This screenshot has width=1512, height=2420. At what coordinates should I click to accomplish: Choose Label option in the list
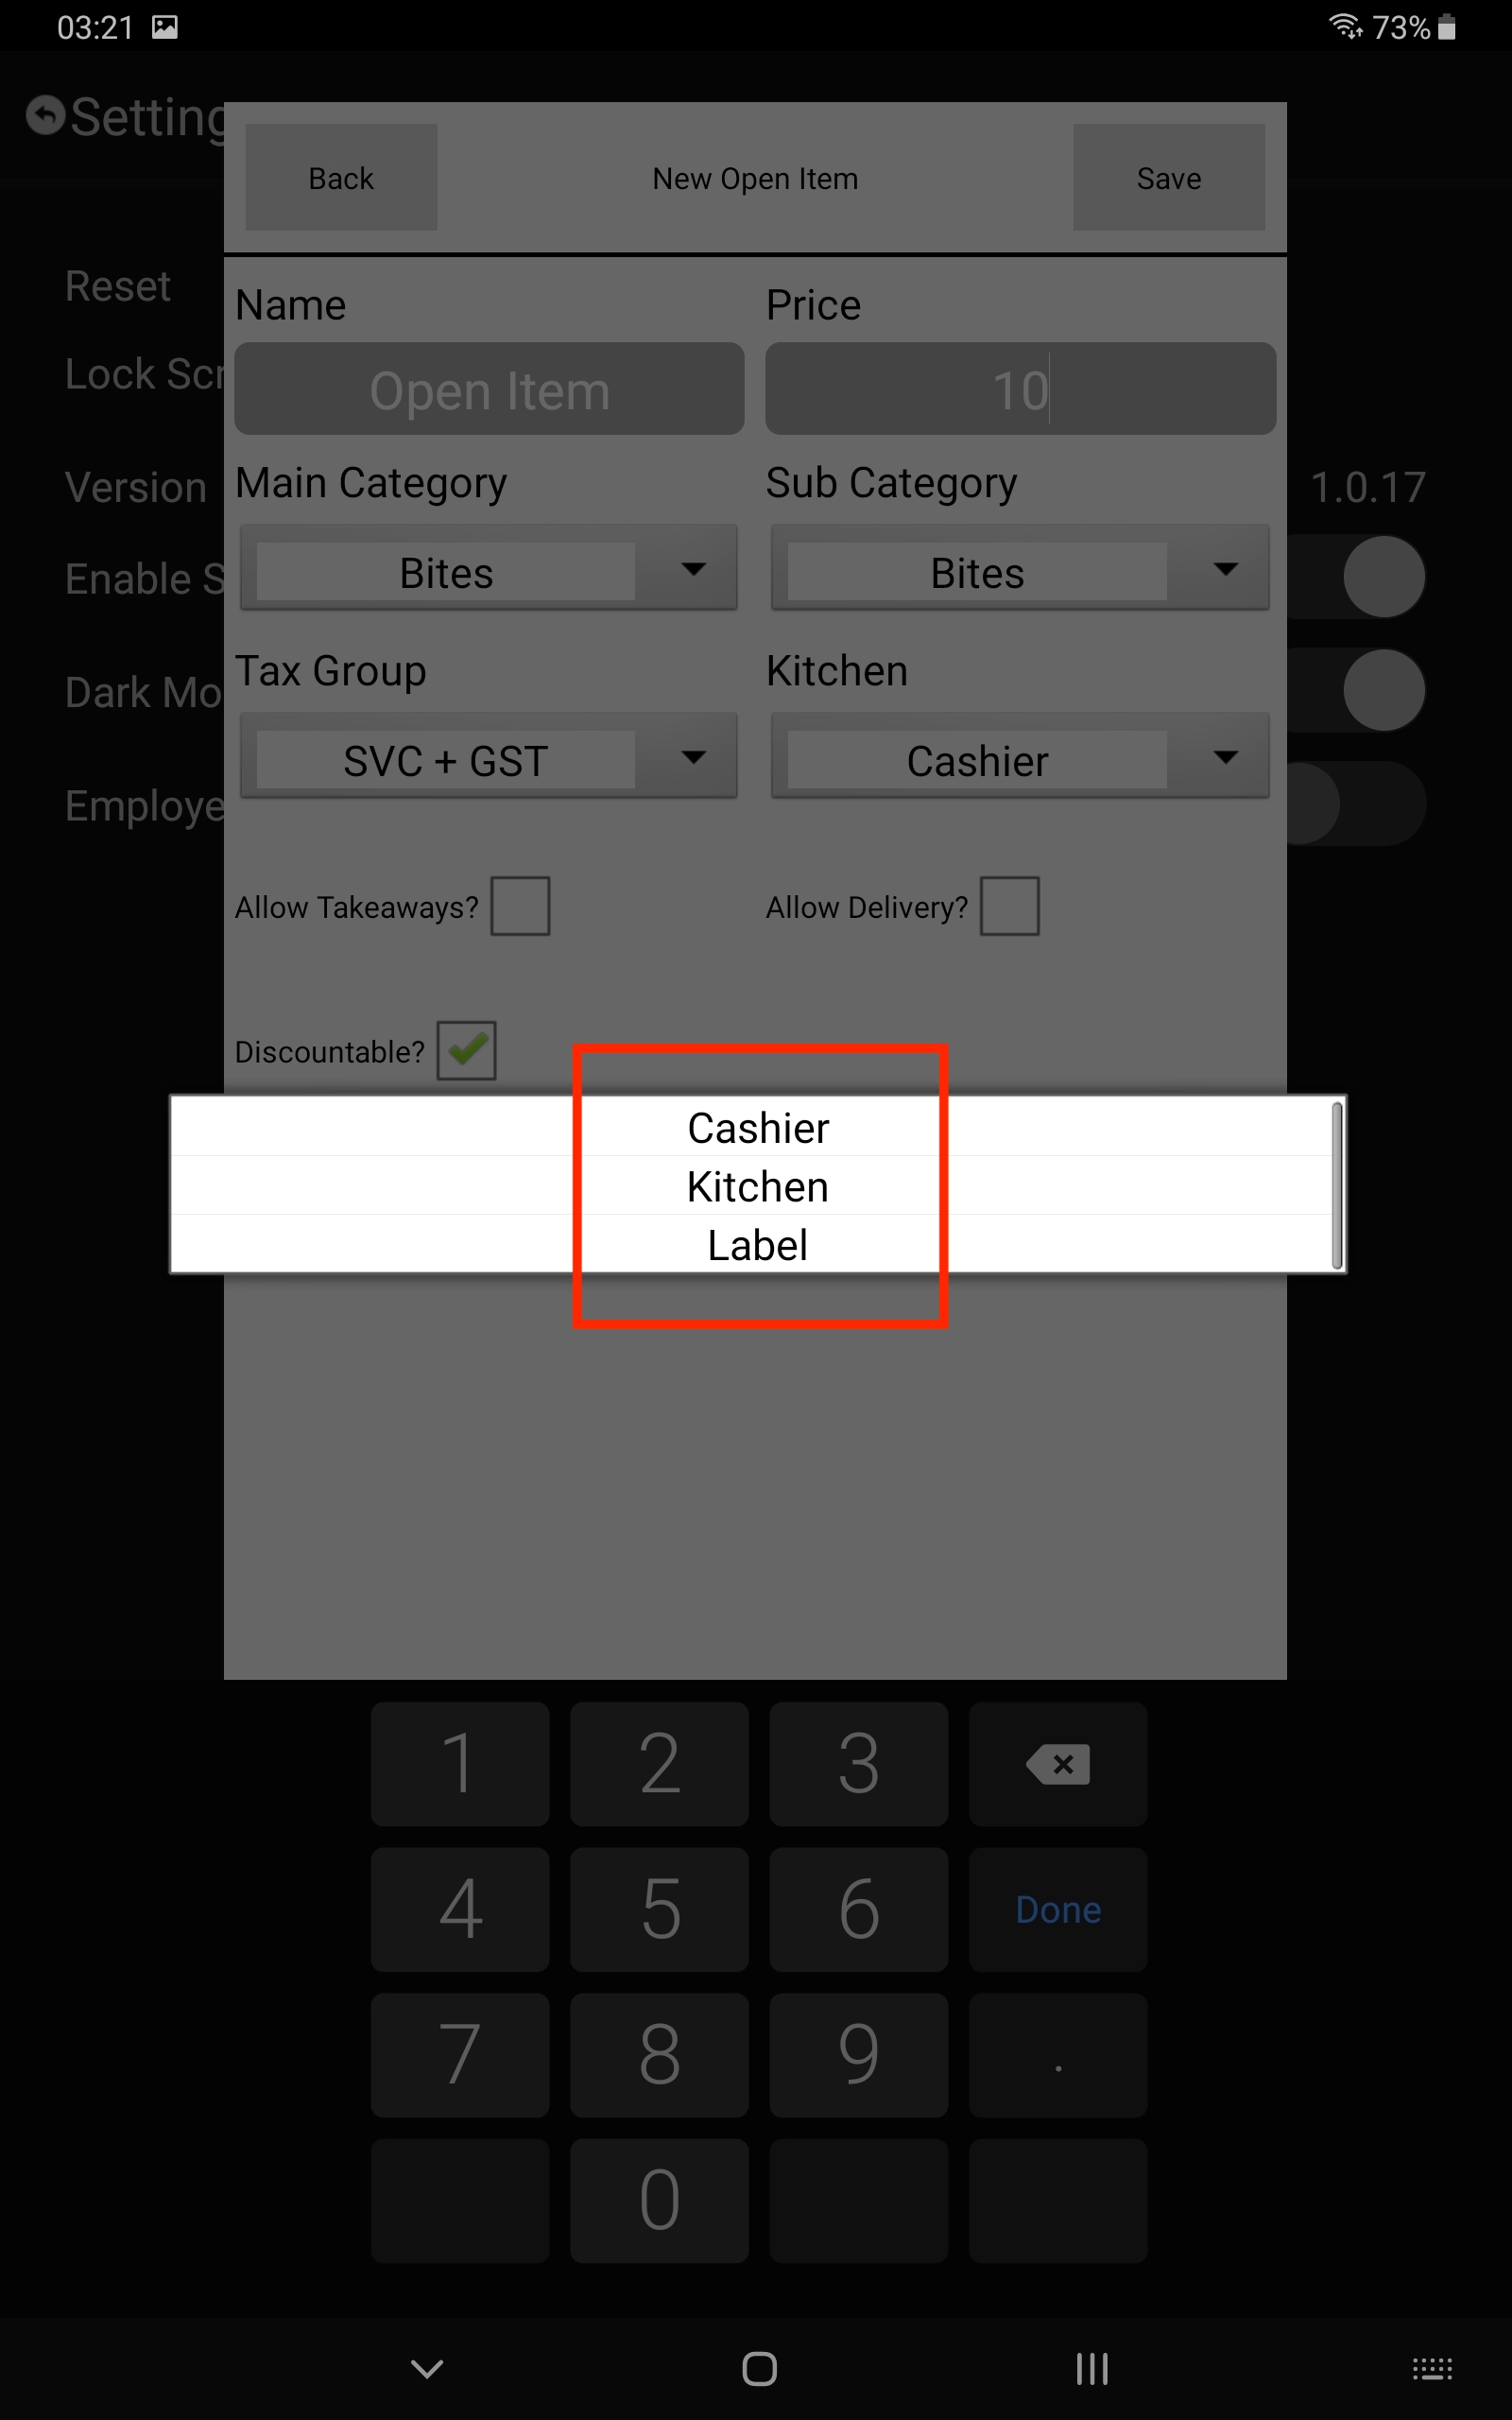coord(757,1244)
